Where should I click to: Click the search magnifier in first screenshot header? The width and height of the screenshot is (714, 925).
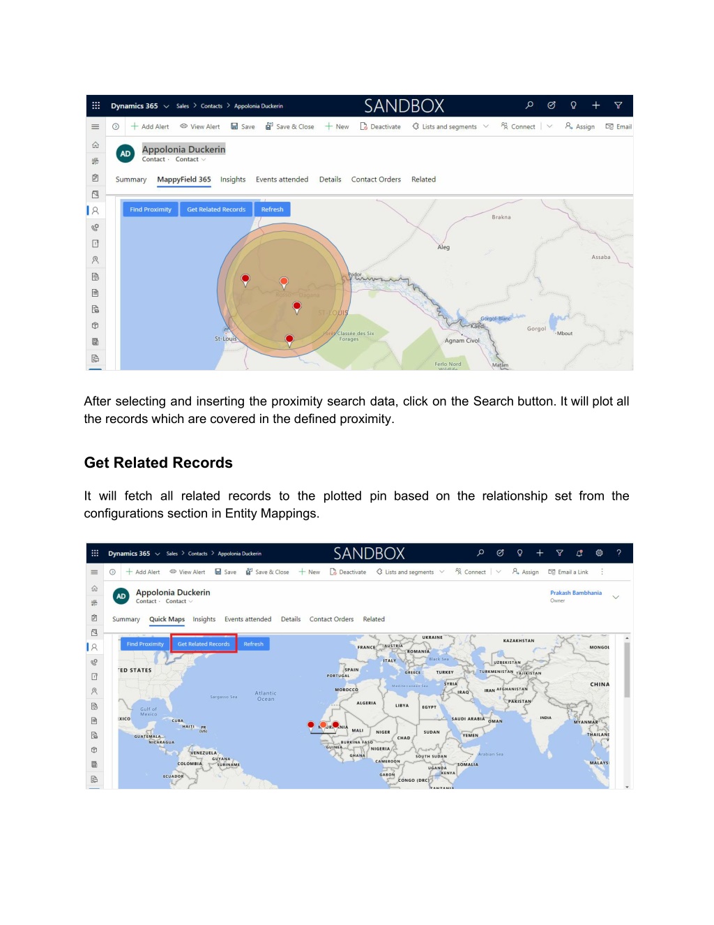529,105
